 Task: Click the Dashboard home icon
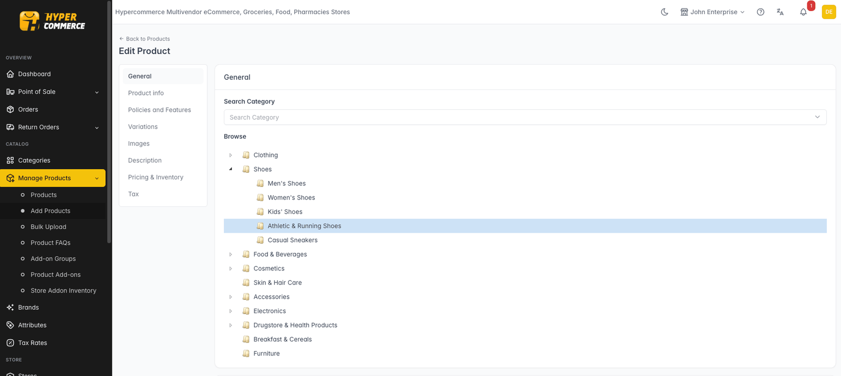click(10, 74)
